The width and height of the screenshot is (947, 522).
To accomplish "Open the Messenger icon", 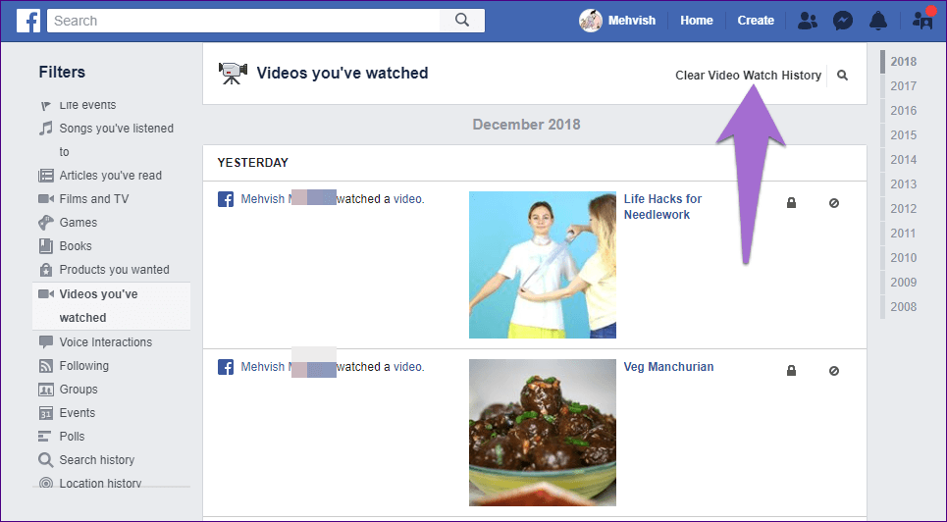I will pos(843,21).
